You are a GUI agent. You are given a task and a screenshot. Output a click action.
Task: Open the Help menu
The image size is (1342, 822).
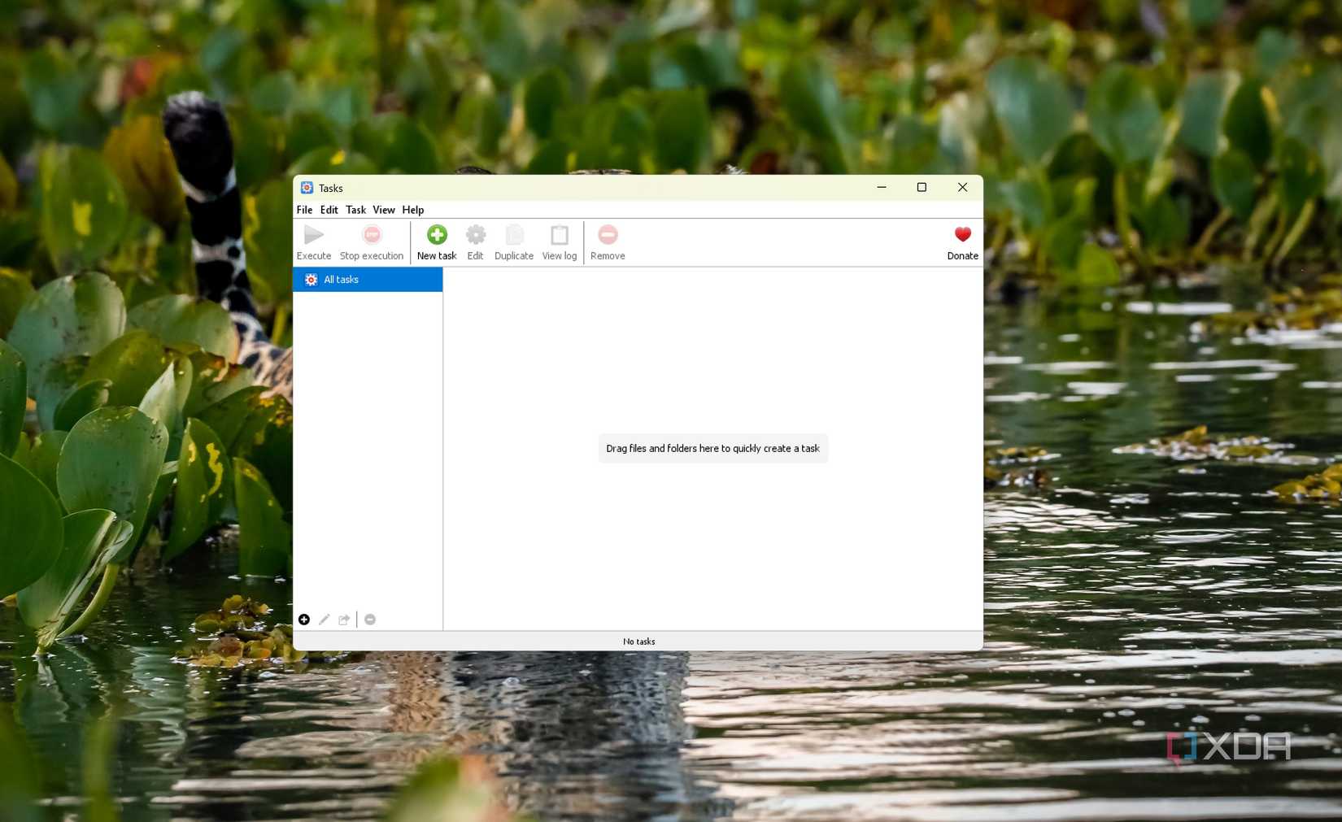412,210
